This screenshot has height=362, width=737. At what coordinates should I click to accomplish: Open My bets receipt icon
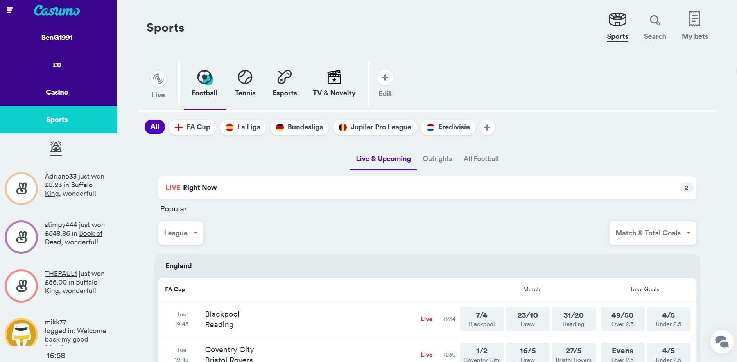coord(694,18)
